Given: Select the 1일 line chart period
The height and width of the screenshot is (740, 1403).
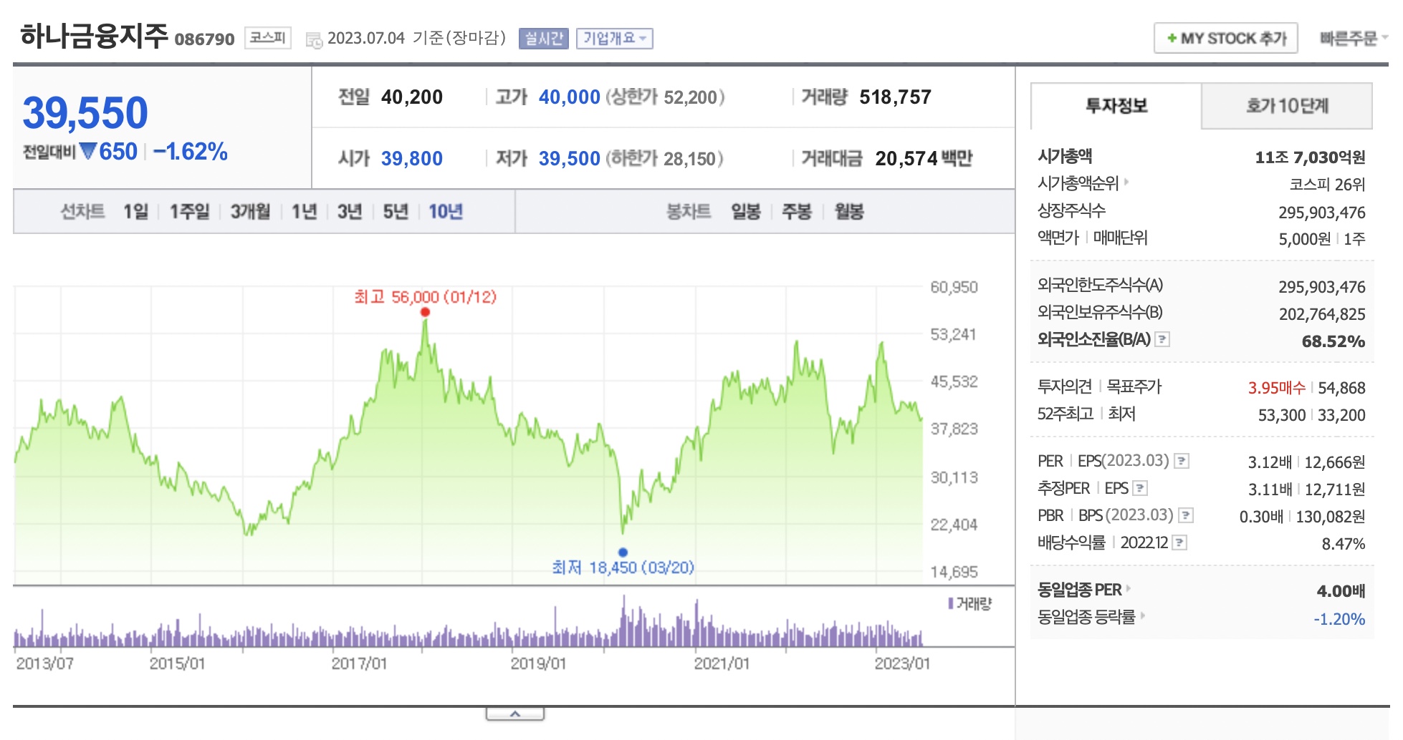Looking at the screenshot, I should tap(135, 211).
